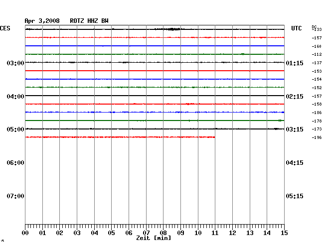Click the "03:15" UTC time label
The height and width of the screenshot is (246, 324).
click(x=295, y=129)
